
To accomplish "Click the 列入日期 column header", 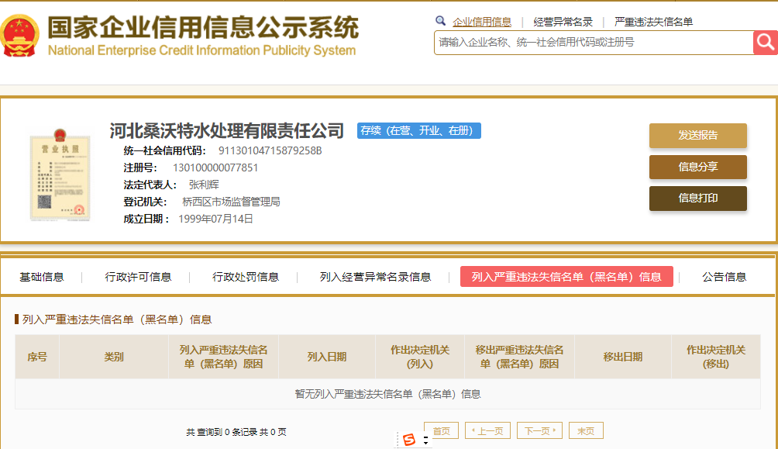I will click(x=327, y=357).
